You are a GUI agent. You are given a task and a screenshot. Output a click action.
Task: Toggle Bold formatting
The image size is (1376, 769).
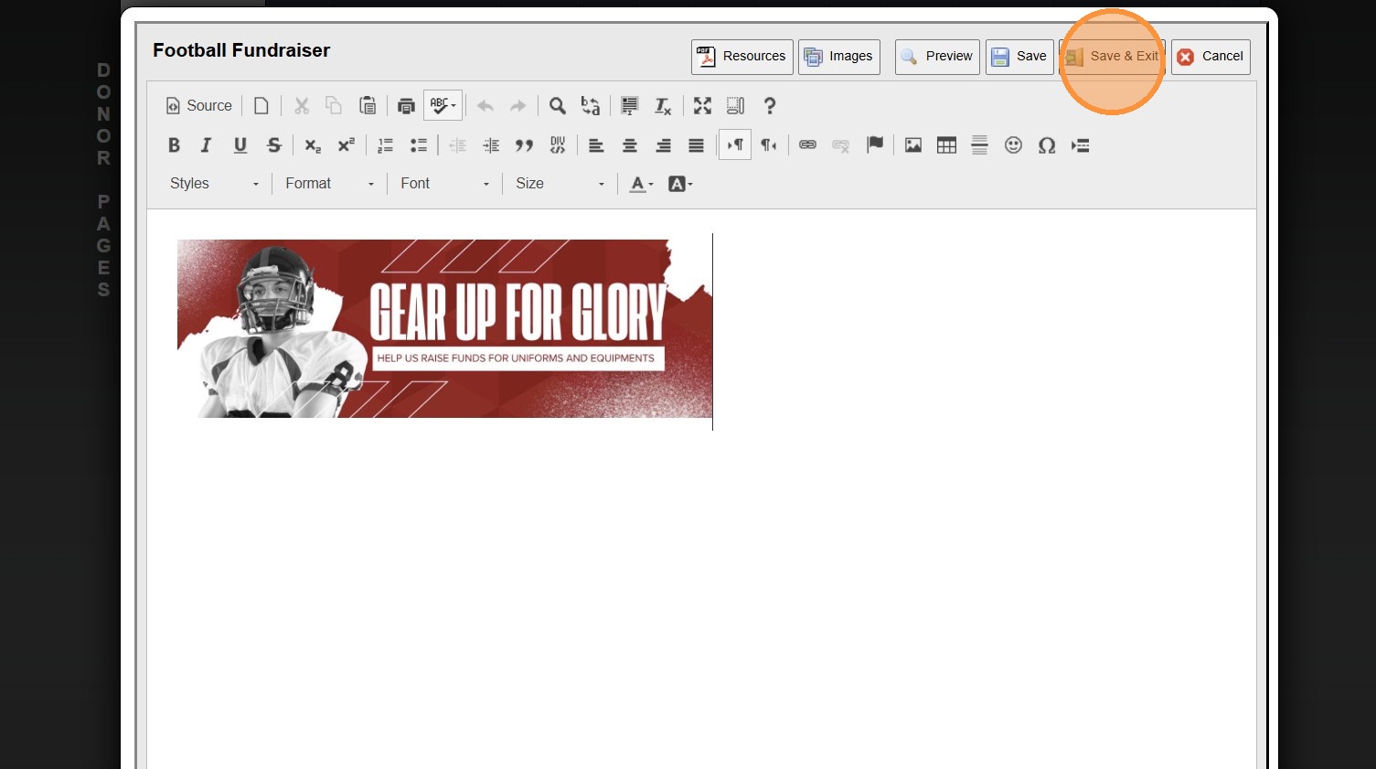tap(174, 145)
